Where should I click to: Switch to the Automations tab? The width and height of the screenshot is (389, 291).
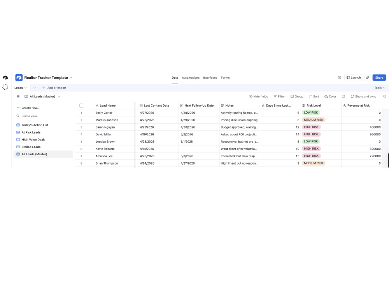click(x=191, y=78)
